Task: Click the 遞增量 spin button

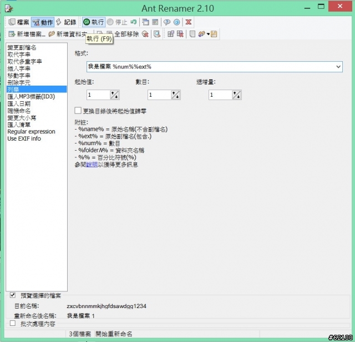Action: pos(237,95)
